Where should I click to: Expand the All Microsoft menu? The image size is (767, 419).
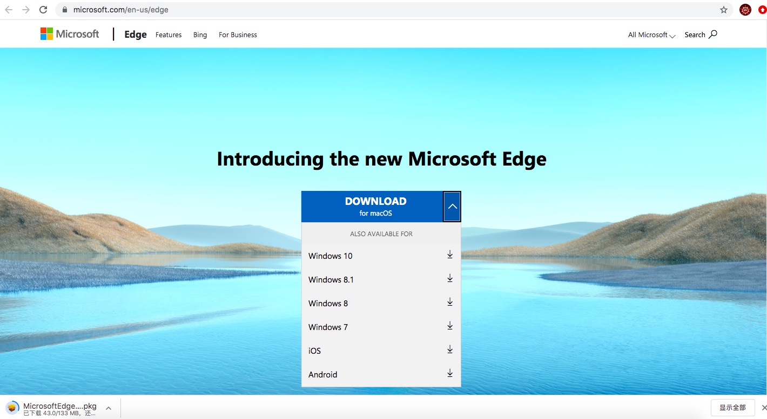651,35
